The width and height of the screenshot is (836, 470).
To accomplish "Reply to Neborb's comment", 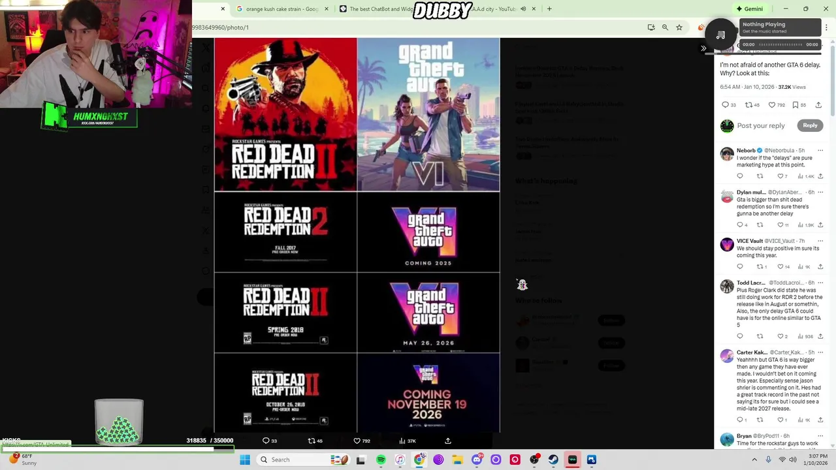I will click(x=740, y=176).
